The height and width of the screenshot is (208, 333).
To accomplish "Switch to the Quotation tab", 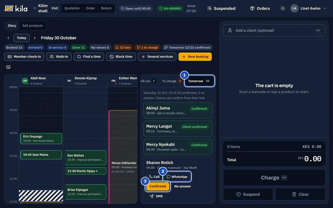I will coord(72,8).
